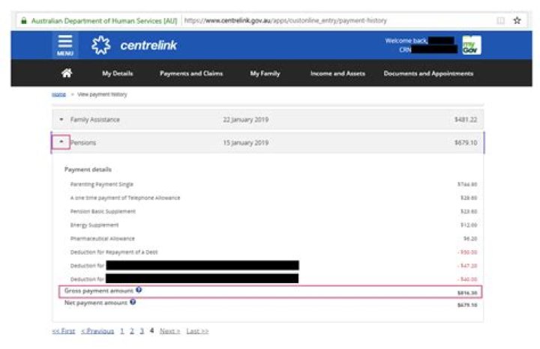Open Documents and Appointments menu
Screen dimensions: 540x349
click(x=428, y=73)
